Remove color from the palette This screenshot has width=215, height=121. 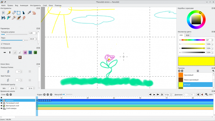pyautogui.click(x=182, y=71)
